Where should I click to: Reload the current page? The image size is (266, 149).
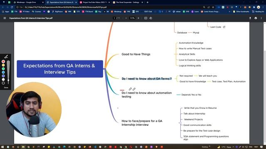12,7
